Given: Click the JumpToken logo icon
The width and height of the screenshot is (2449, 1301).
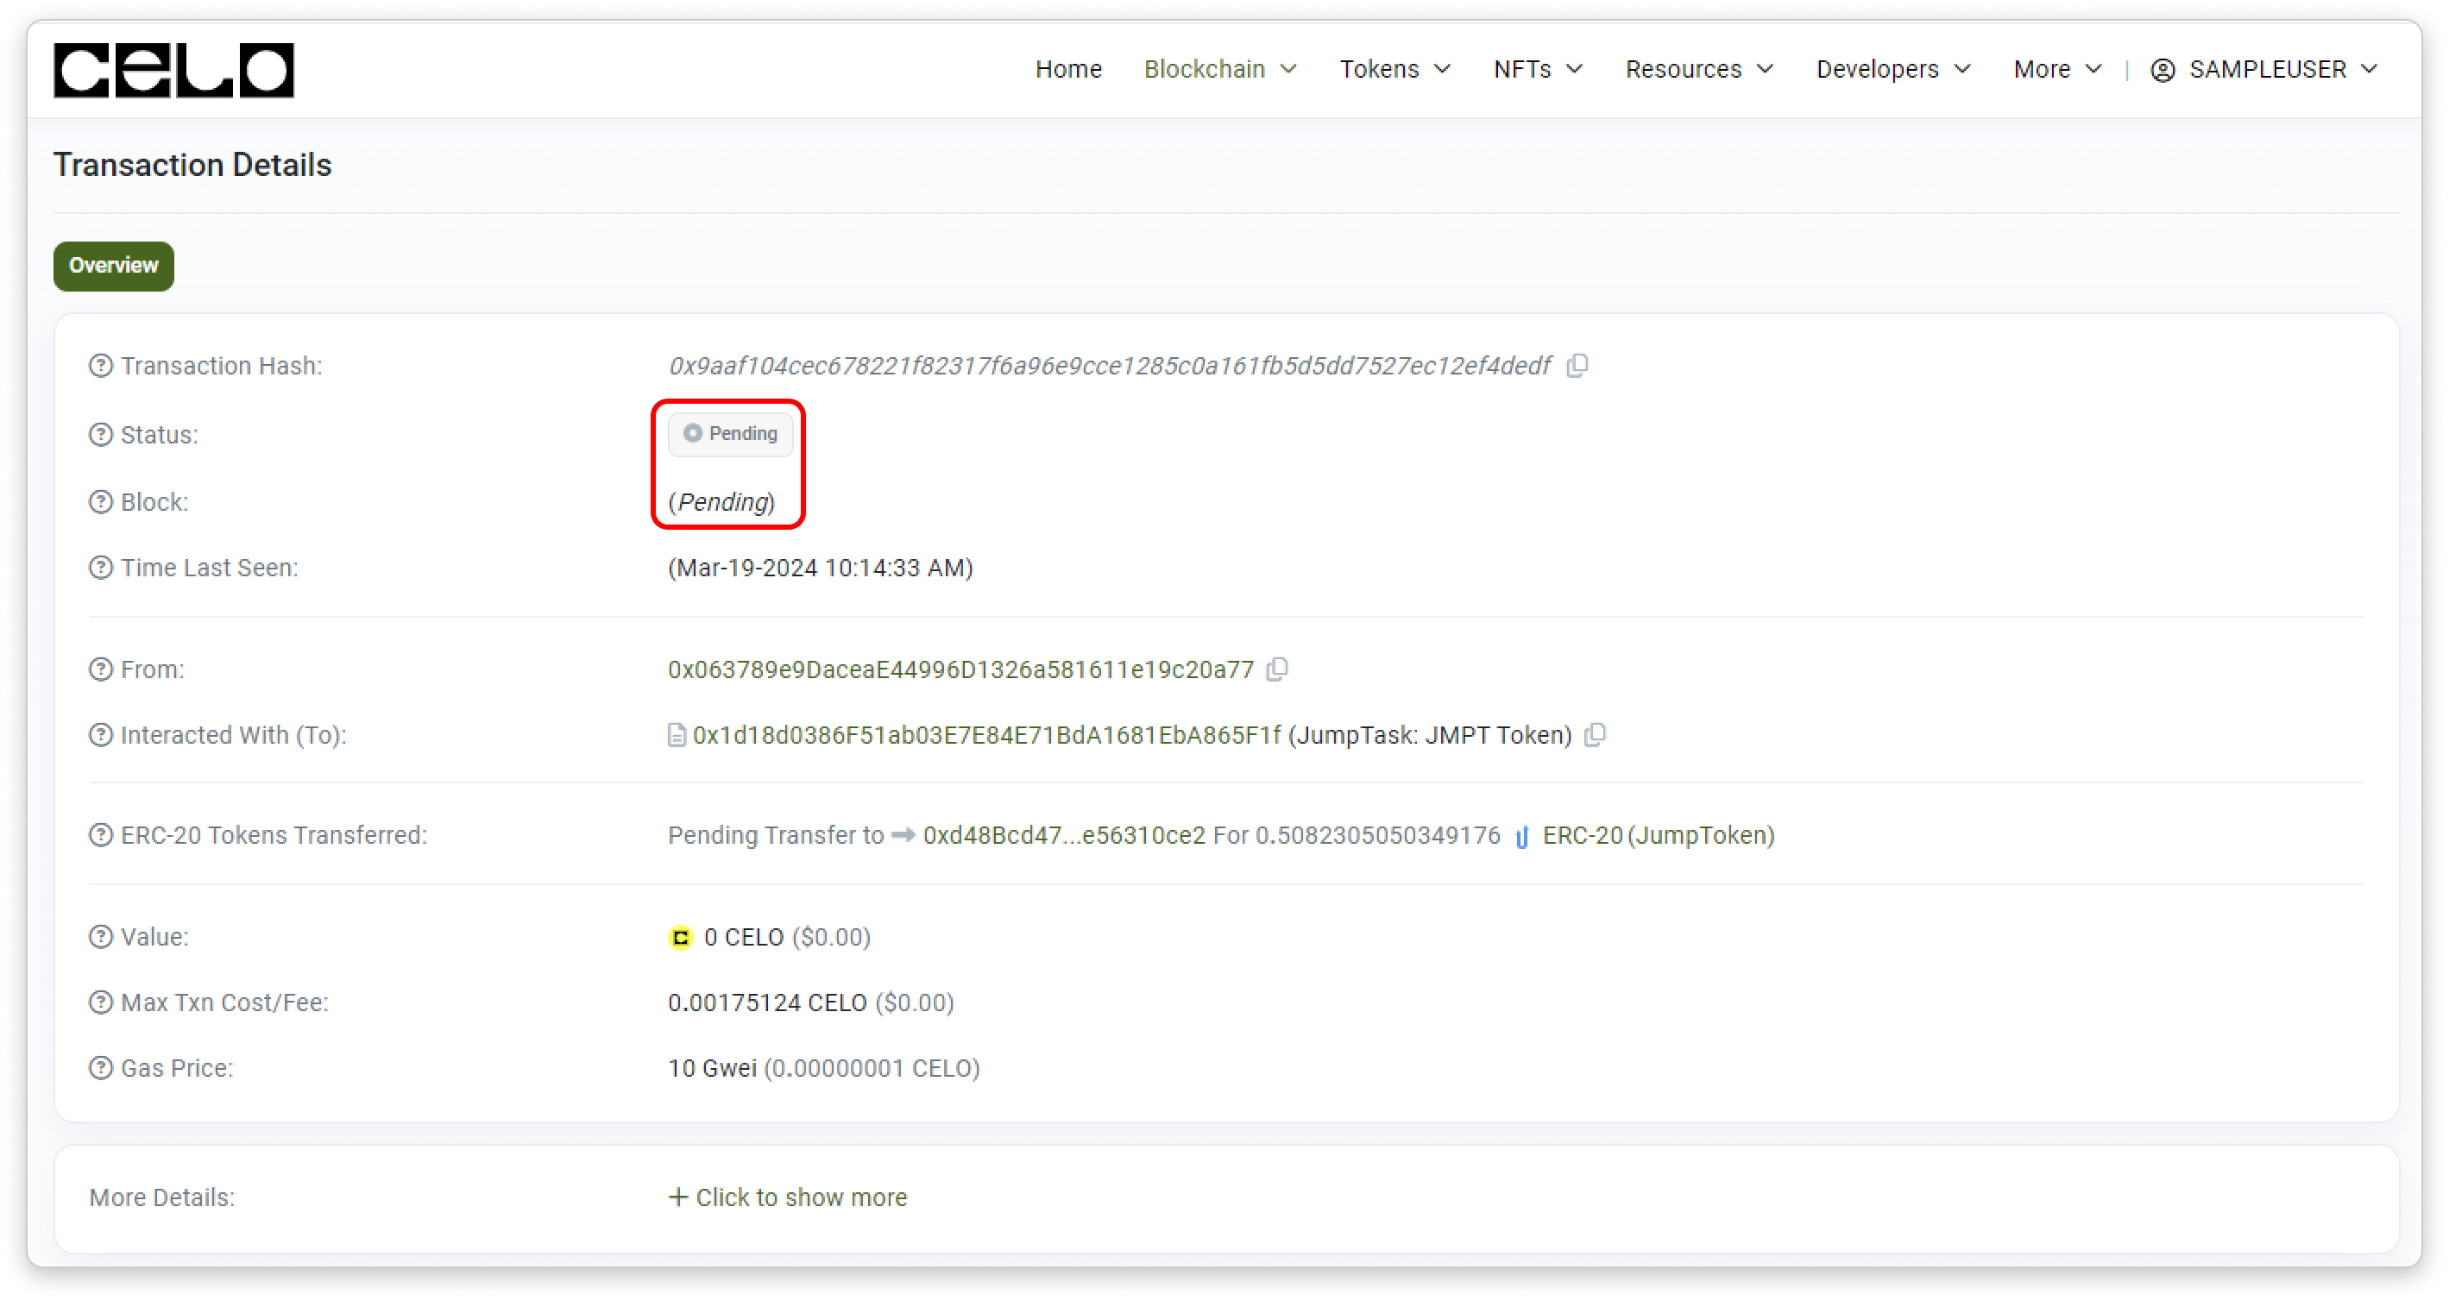Looking at the screenshot, I should [1522, 836].
